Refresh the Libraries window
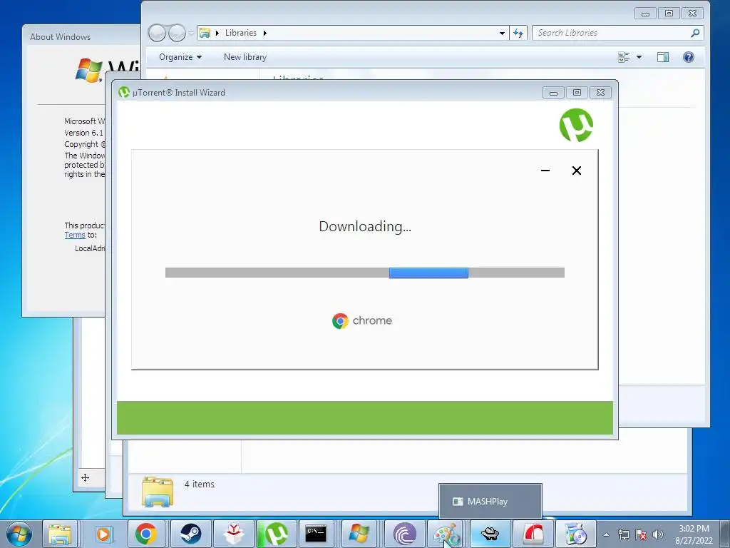The width and height of the screenshot is (730, 548). [x=518, y=33]
